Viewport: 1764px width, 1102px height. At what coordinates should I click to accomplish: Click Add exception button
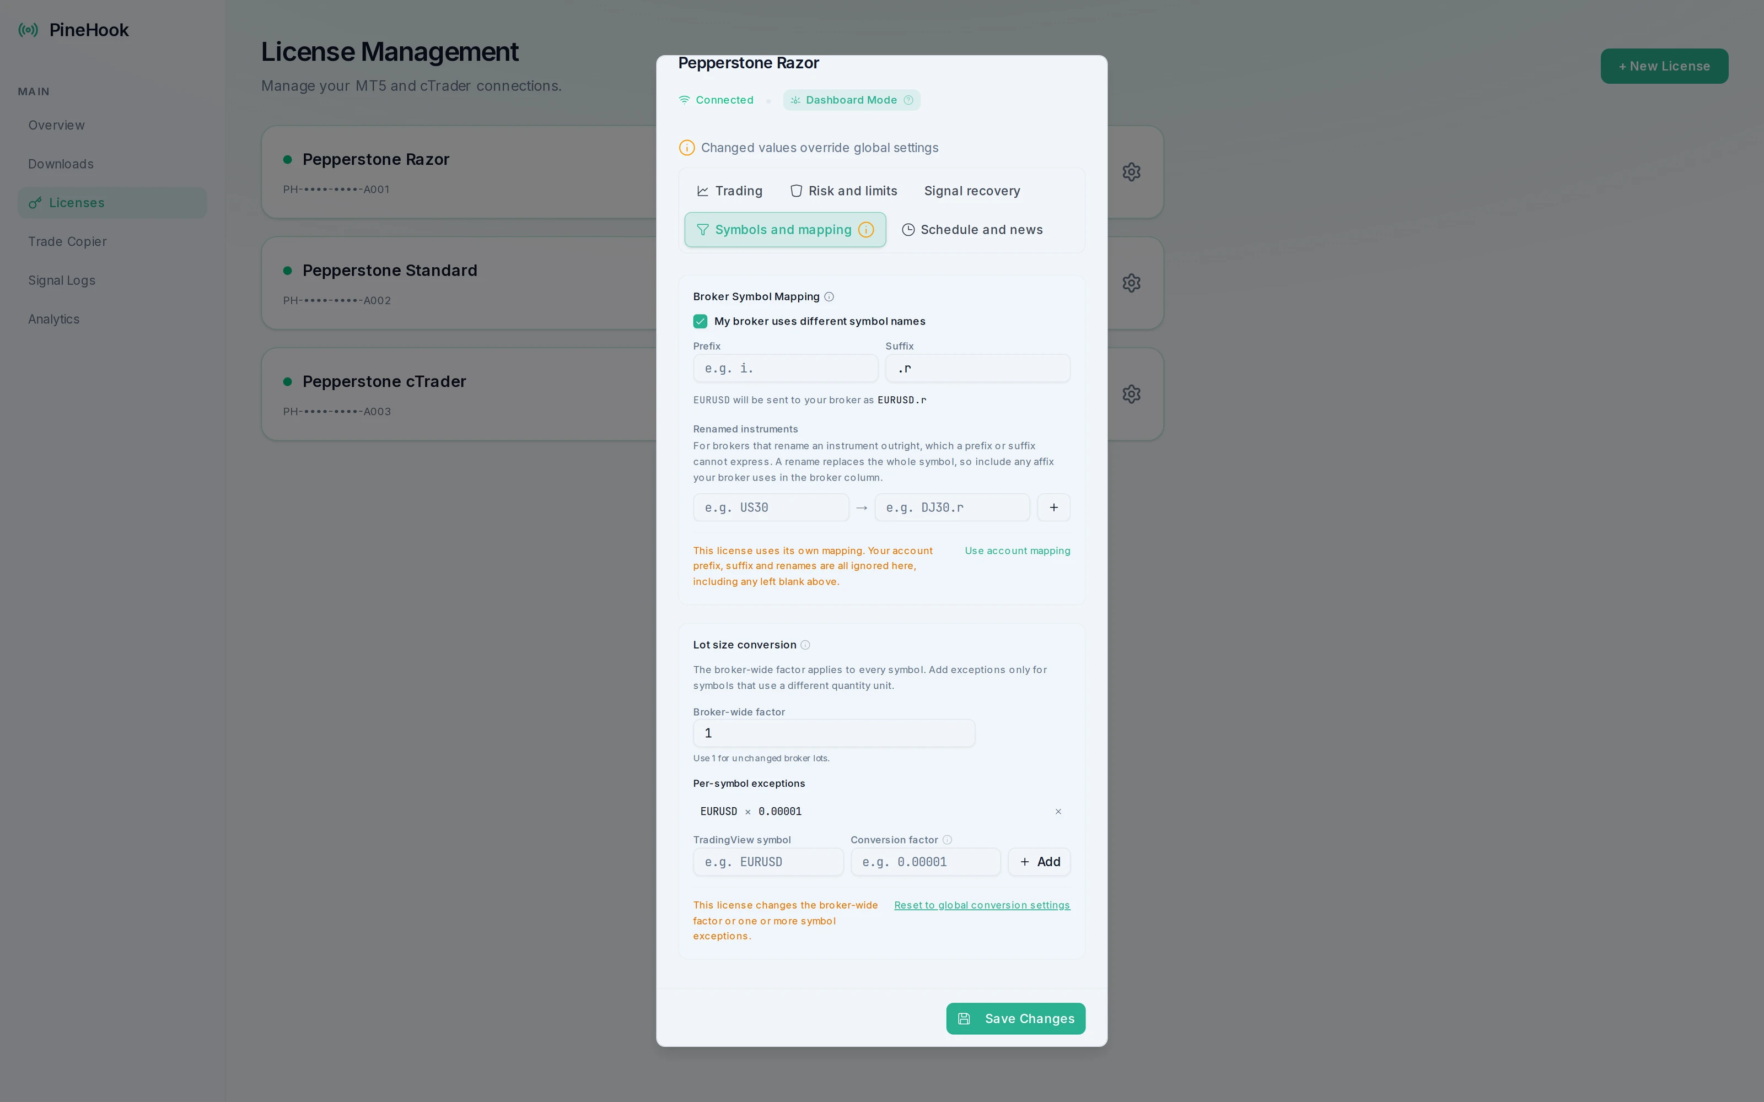[1040, 861]
